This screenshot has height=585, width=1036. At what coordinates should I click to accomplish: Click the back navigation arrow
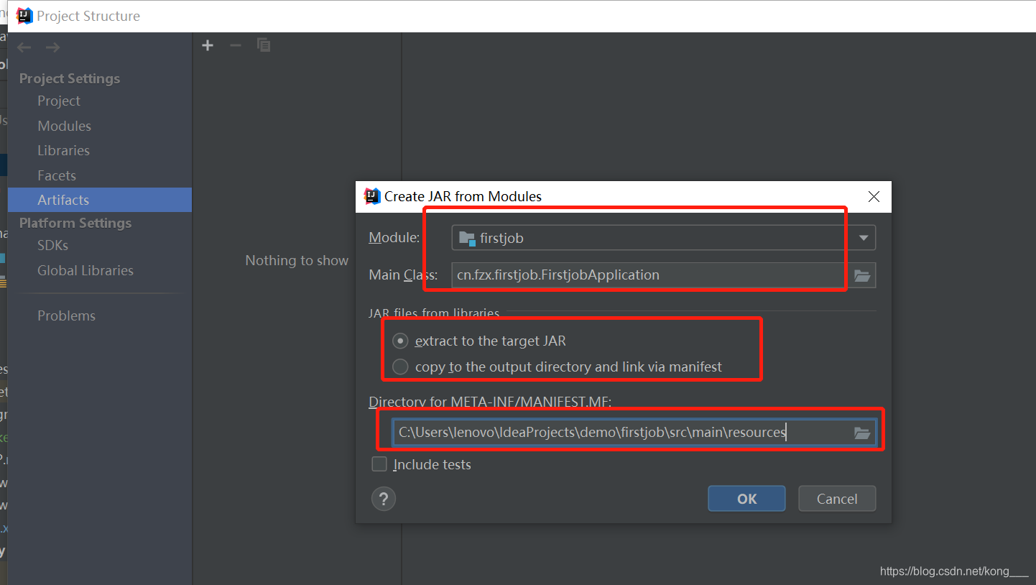click(24, 47)
